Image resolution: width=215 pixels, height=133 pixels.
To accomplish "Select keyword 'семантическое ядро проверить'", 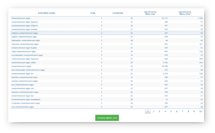I will (x=26, y=99).
